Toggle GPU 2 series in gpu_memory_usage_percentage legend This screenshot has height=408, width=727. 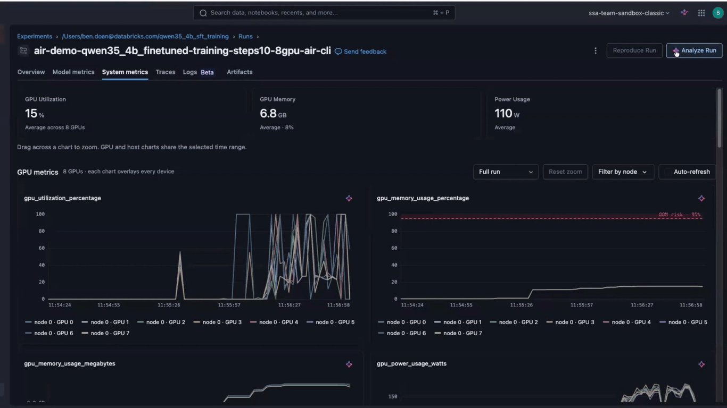514,322
